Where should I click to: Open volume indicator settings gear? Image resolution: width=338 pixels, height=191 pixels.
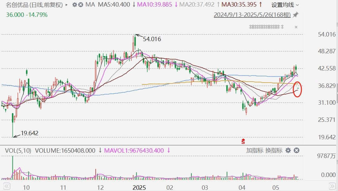[x=288, y=150]
